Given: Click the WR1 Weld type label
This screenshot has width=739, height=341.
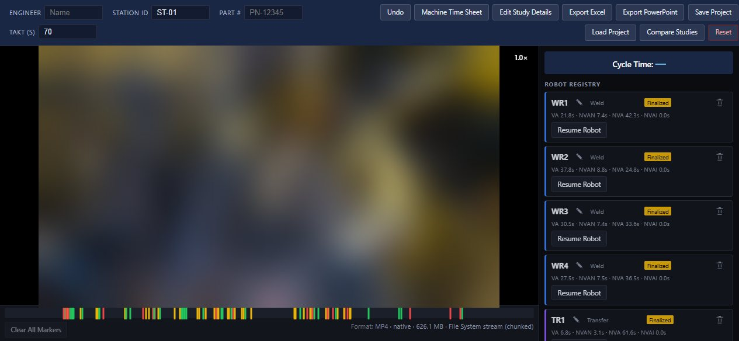Looking at the screenshot, I should (x=597, y=103).
